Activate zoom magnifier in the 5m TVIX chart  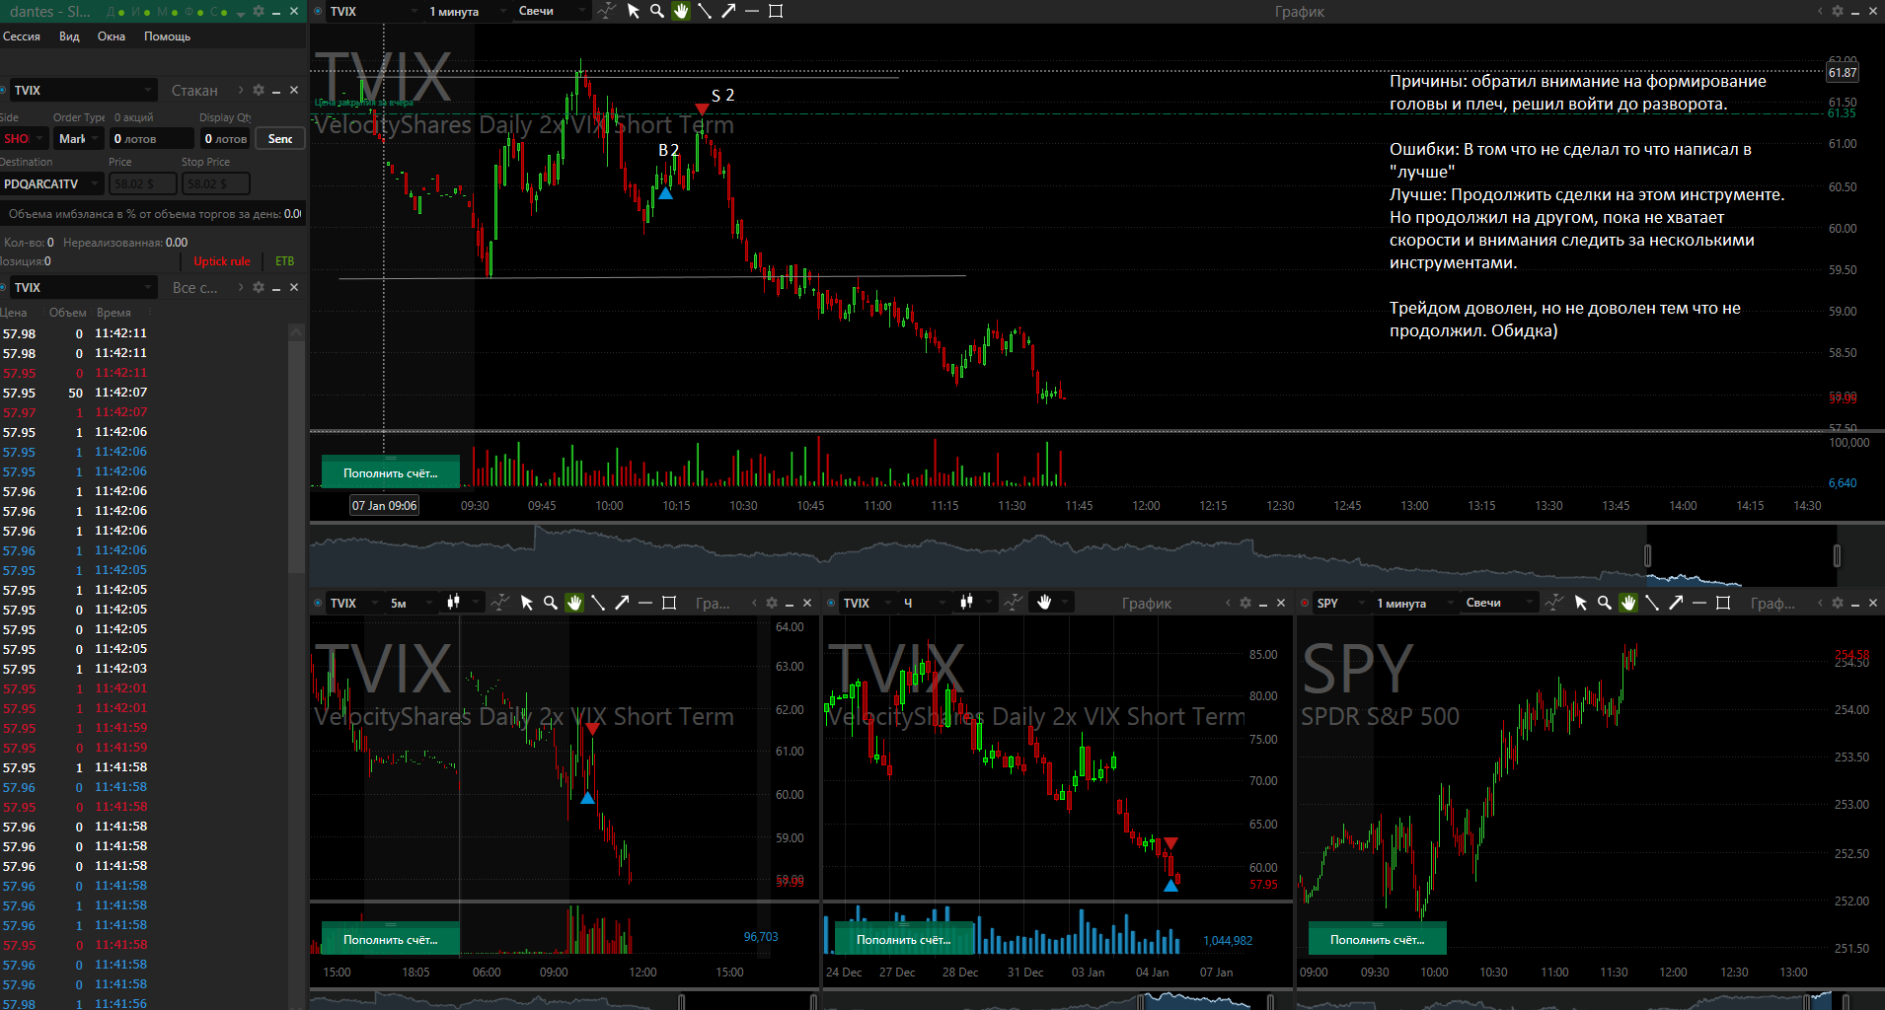click(x=551, y=603)
